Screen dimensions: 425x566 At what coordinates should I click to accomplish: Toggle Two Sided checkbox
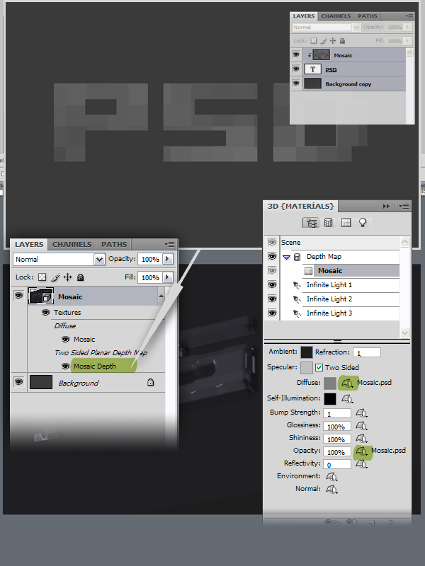coord(319,367)
